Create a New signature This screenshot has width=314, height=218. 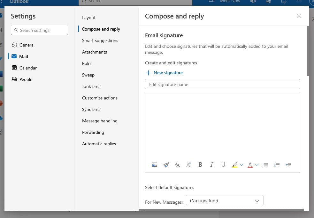tap(164, 73)
